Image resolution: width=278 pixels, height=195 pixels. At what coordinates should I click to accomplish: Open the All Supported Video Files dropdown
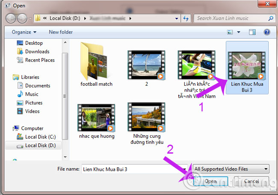[231, 169]
